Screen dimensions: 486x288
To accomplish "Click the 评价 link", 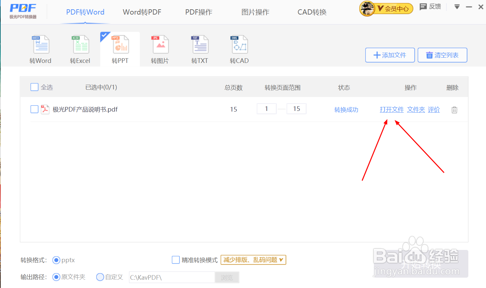I will point(434,110).
